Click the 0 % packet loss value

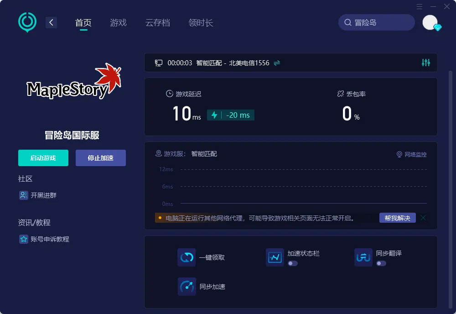pos(351,114)
